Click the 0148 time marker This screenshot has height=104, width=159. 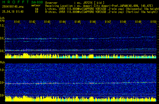123,22
